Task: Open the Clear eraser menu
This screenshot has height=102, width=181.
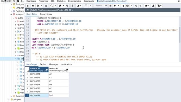Action: pyautogui.click(x=147, y=6)
